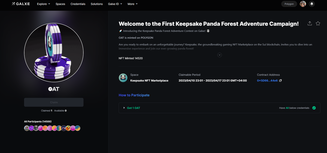Click the rocket emoji in intro line
Viewport: 327px width, 153px height.
120,31
